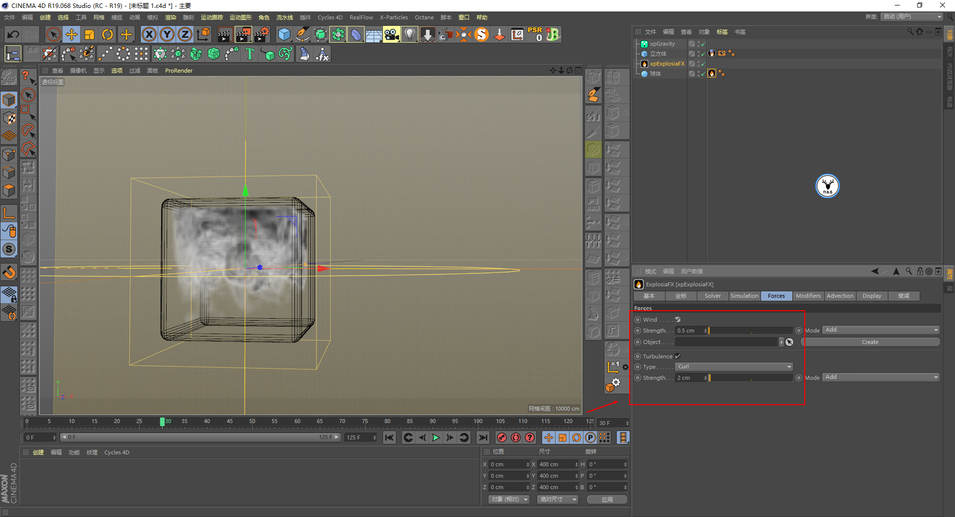Click the fx effector icon
Screen dimensions: 955x517
[x=322, y=54]
